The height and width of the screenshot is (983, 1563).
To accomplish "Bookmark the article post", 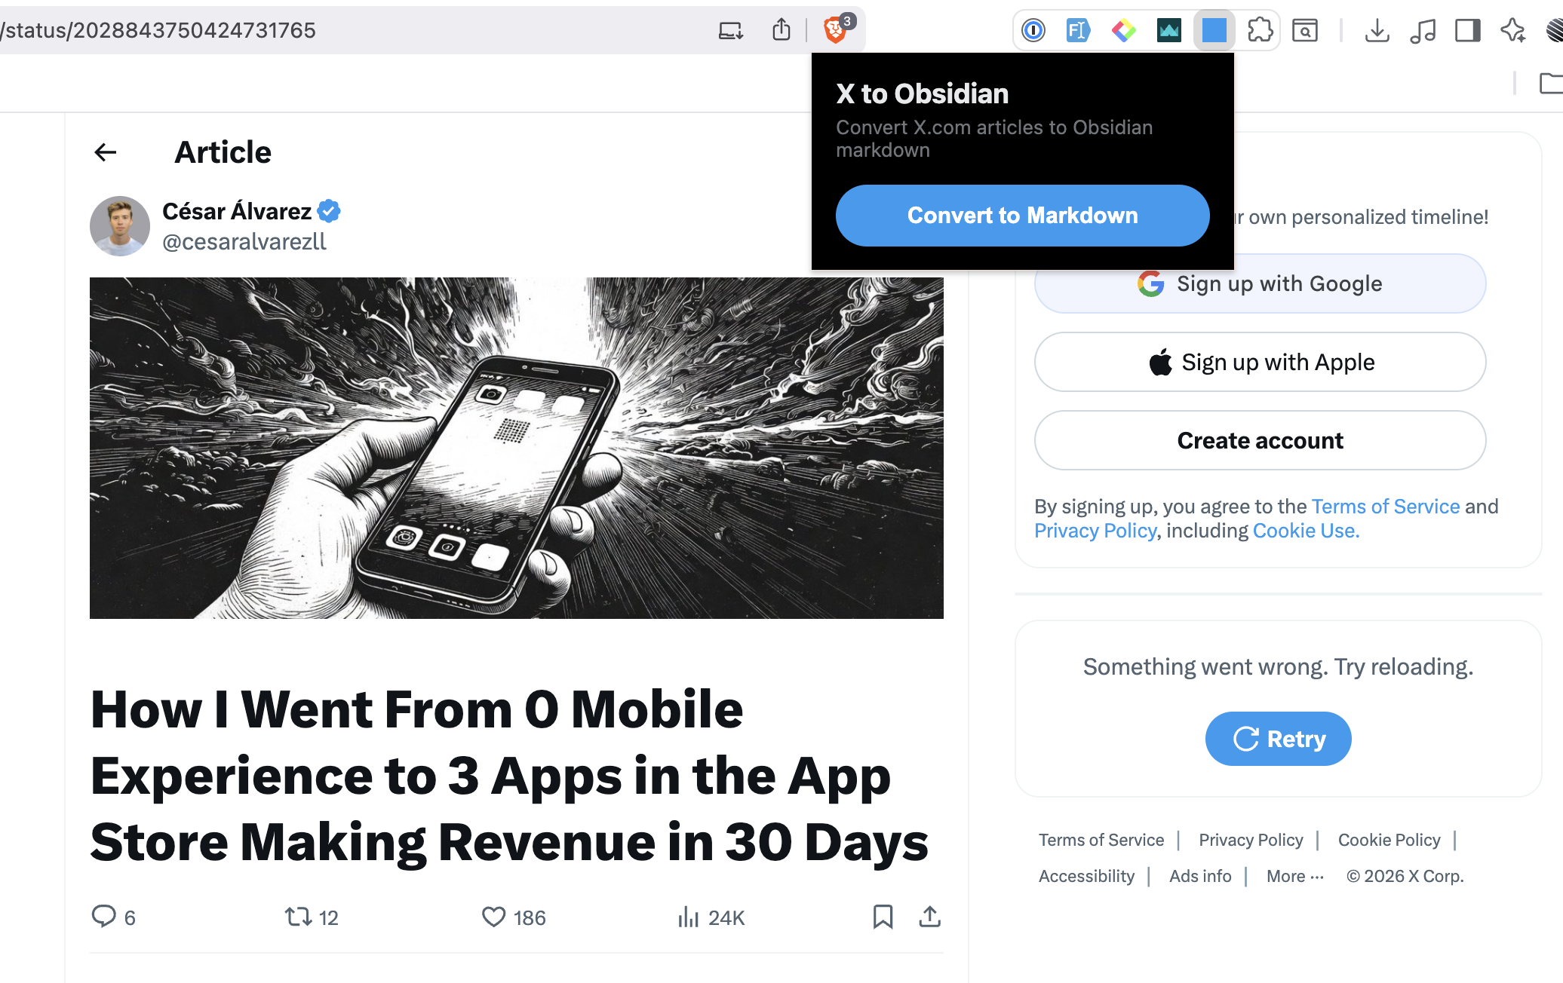I will (x=883, y=917).
